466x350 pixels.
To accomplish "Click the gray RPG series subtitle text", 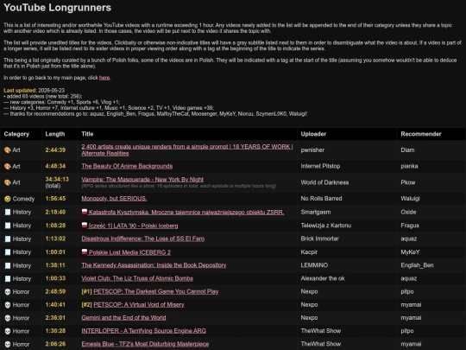I will tap(179, 186).
